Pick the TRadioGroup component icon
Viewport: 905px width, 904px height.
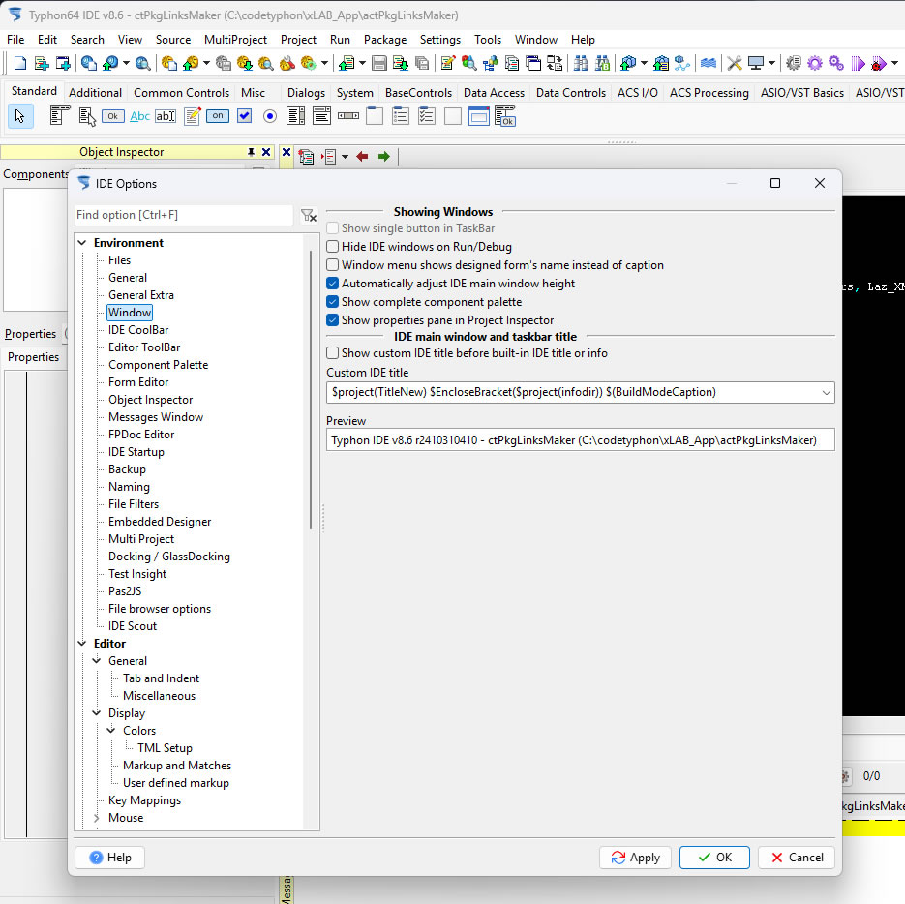coord(401,116)
